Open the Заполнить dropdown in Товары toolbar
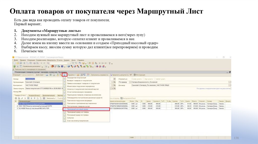The image size is (258, 144). 51,98
